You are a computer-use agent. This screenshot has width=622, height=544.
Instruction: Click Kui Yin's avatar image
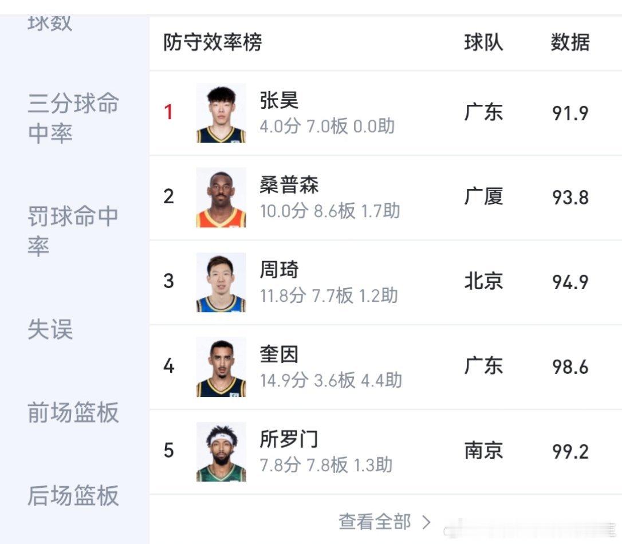(x=222, y=366)
